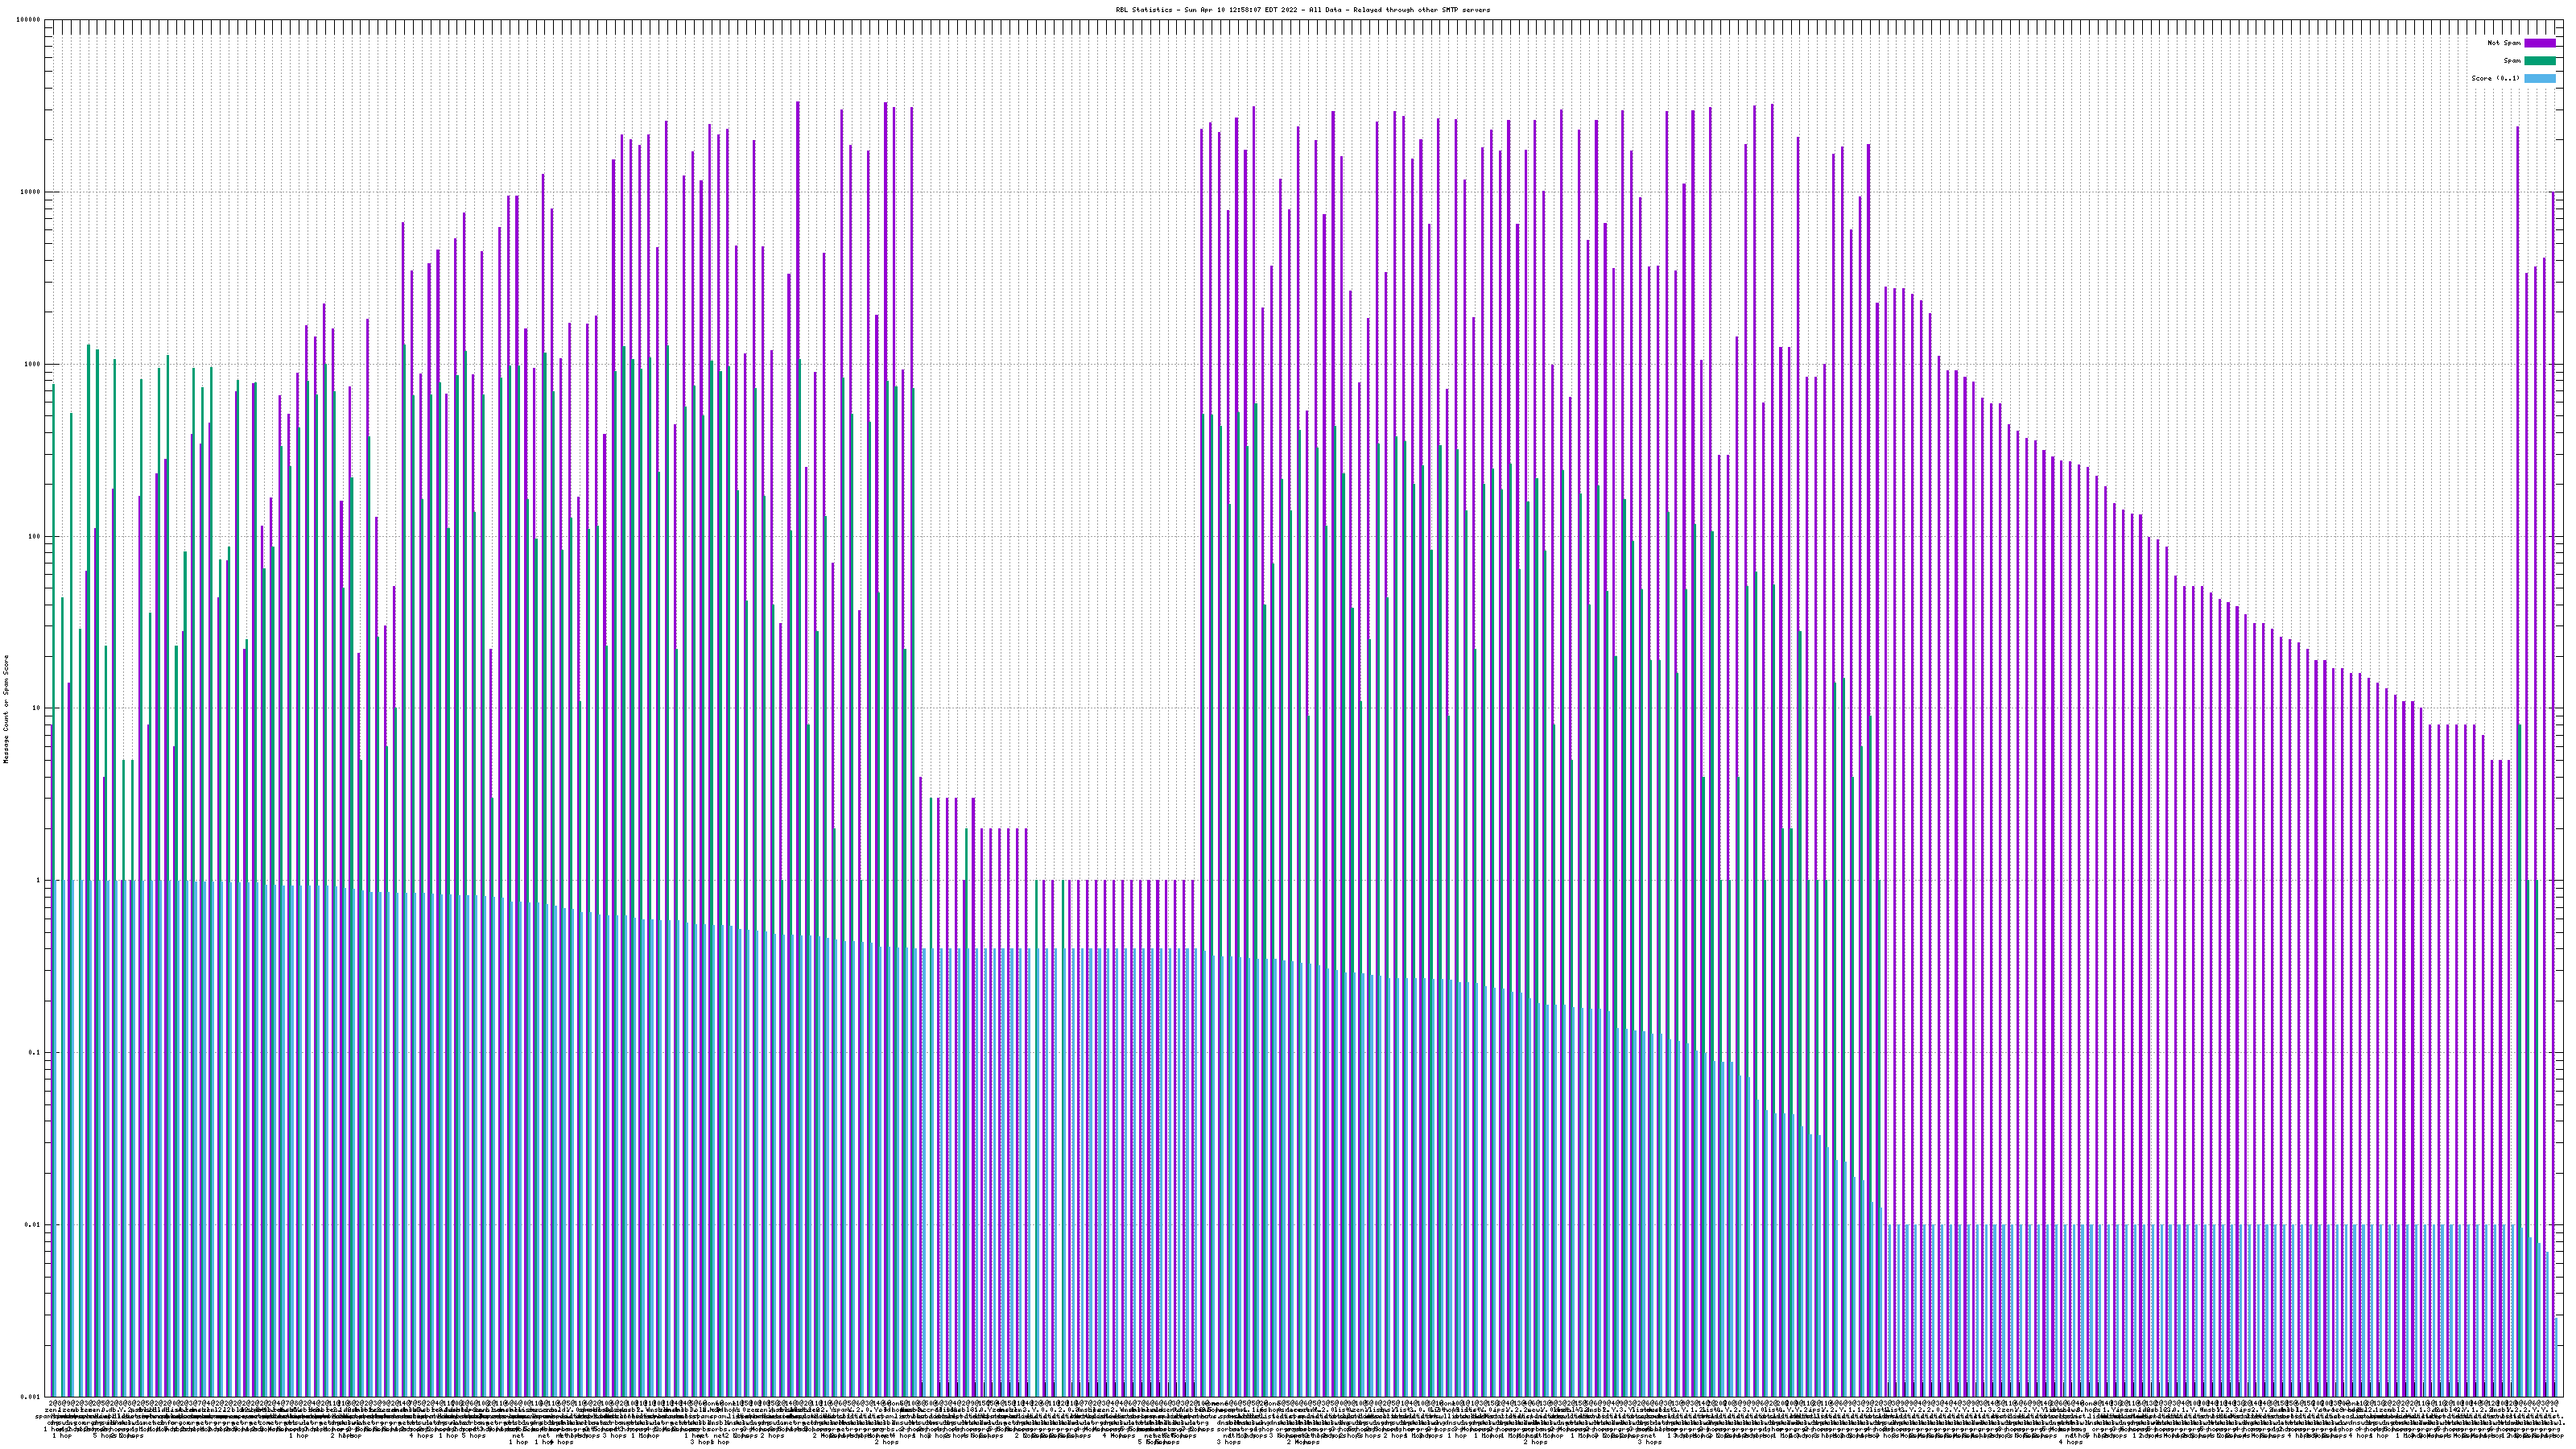Viewport: 2576px width, 1449px height.
Task: Click the vertical "Message Count or Spam Score" axis label
Action: click(x=6, y=709)
